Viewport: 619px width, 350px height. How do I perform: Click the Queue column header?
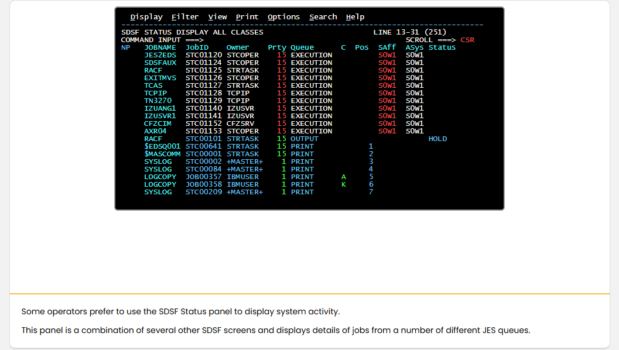click(302, 48)
